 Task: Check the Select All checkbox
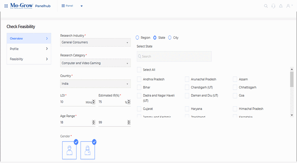139,70
